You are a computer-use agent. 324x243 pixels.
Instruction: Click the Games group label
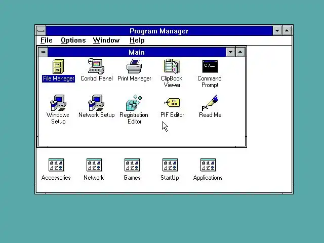(x=132, y=178)
